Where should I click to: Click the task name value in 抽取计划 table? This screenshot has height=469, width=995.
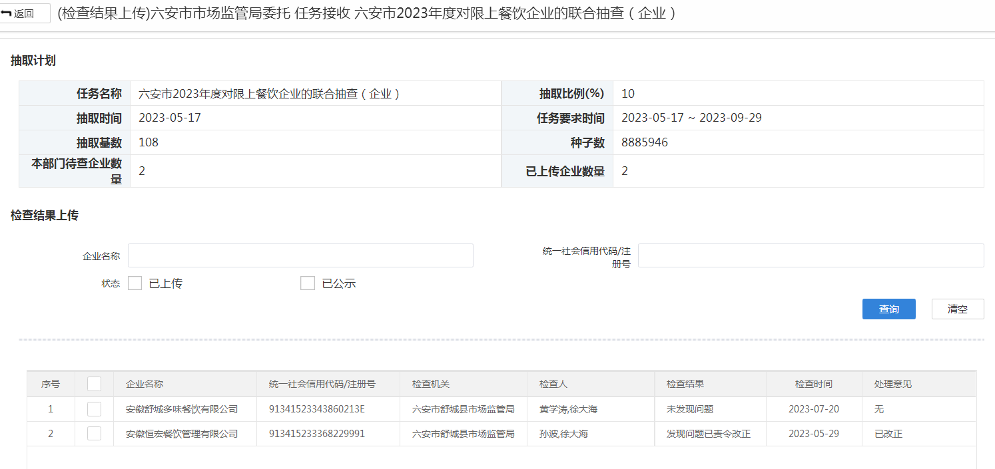click(269, 94)
